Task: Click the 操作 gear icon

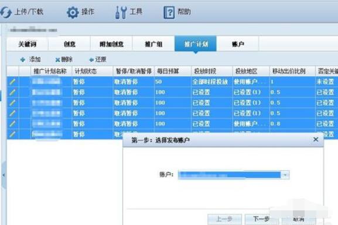Action: (73, 12)
